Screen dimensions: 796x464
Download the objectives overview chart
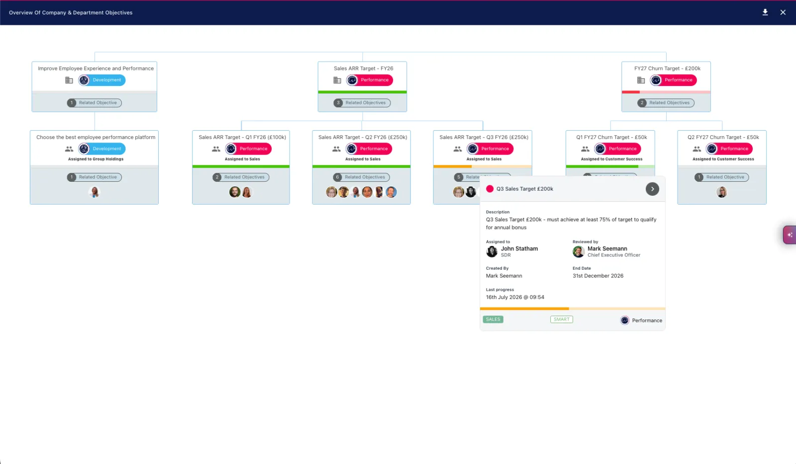(765, 12)
